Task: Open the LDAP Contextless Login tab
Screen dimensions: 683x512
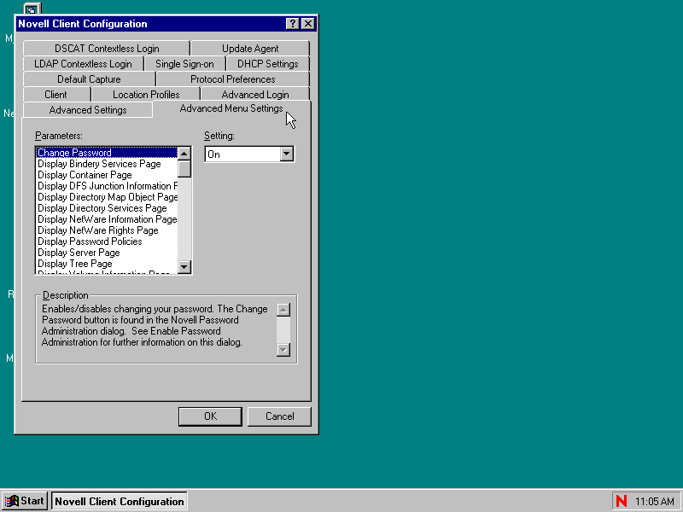Action: click(x=83, y=64)
